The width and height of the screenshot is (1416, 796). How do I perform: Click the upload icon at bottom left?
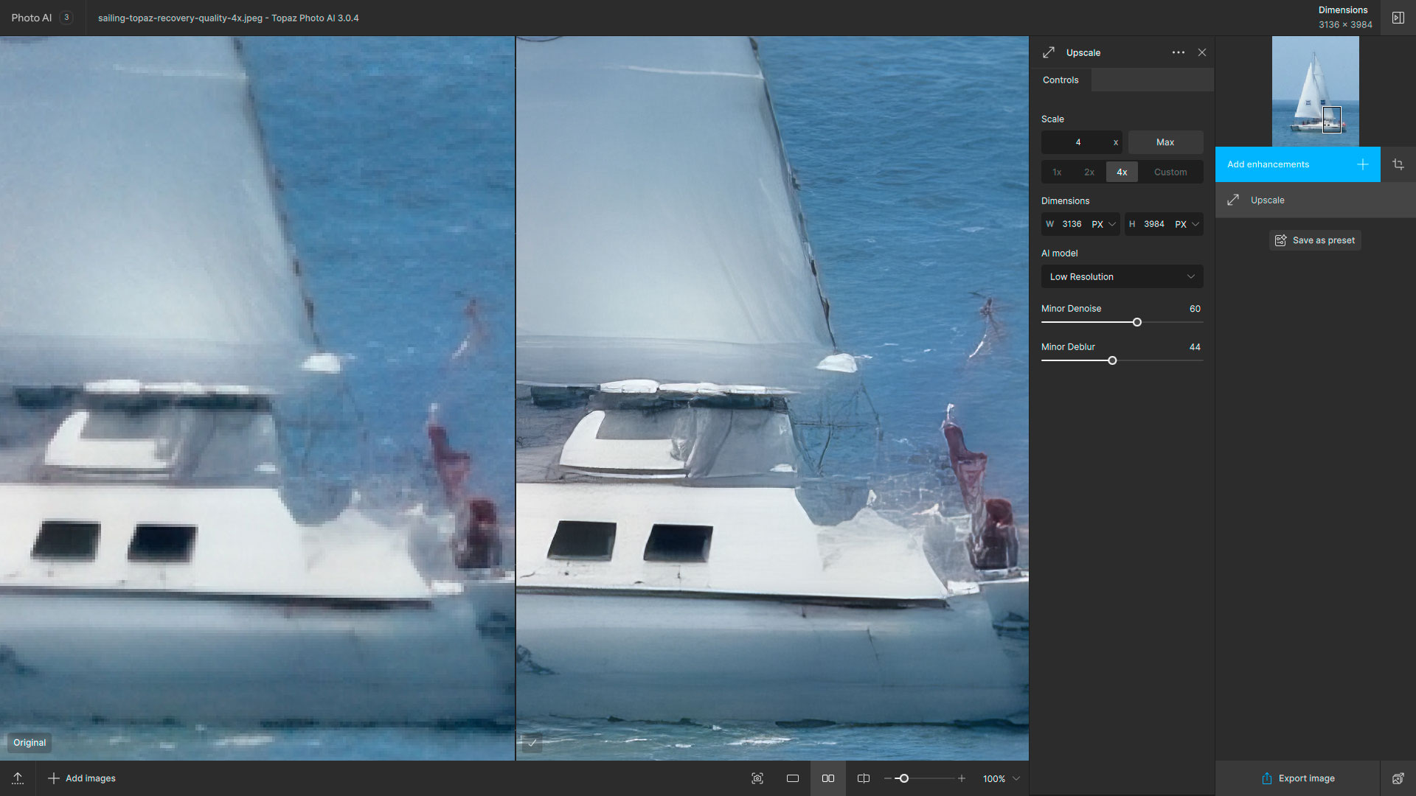point(18,778)
